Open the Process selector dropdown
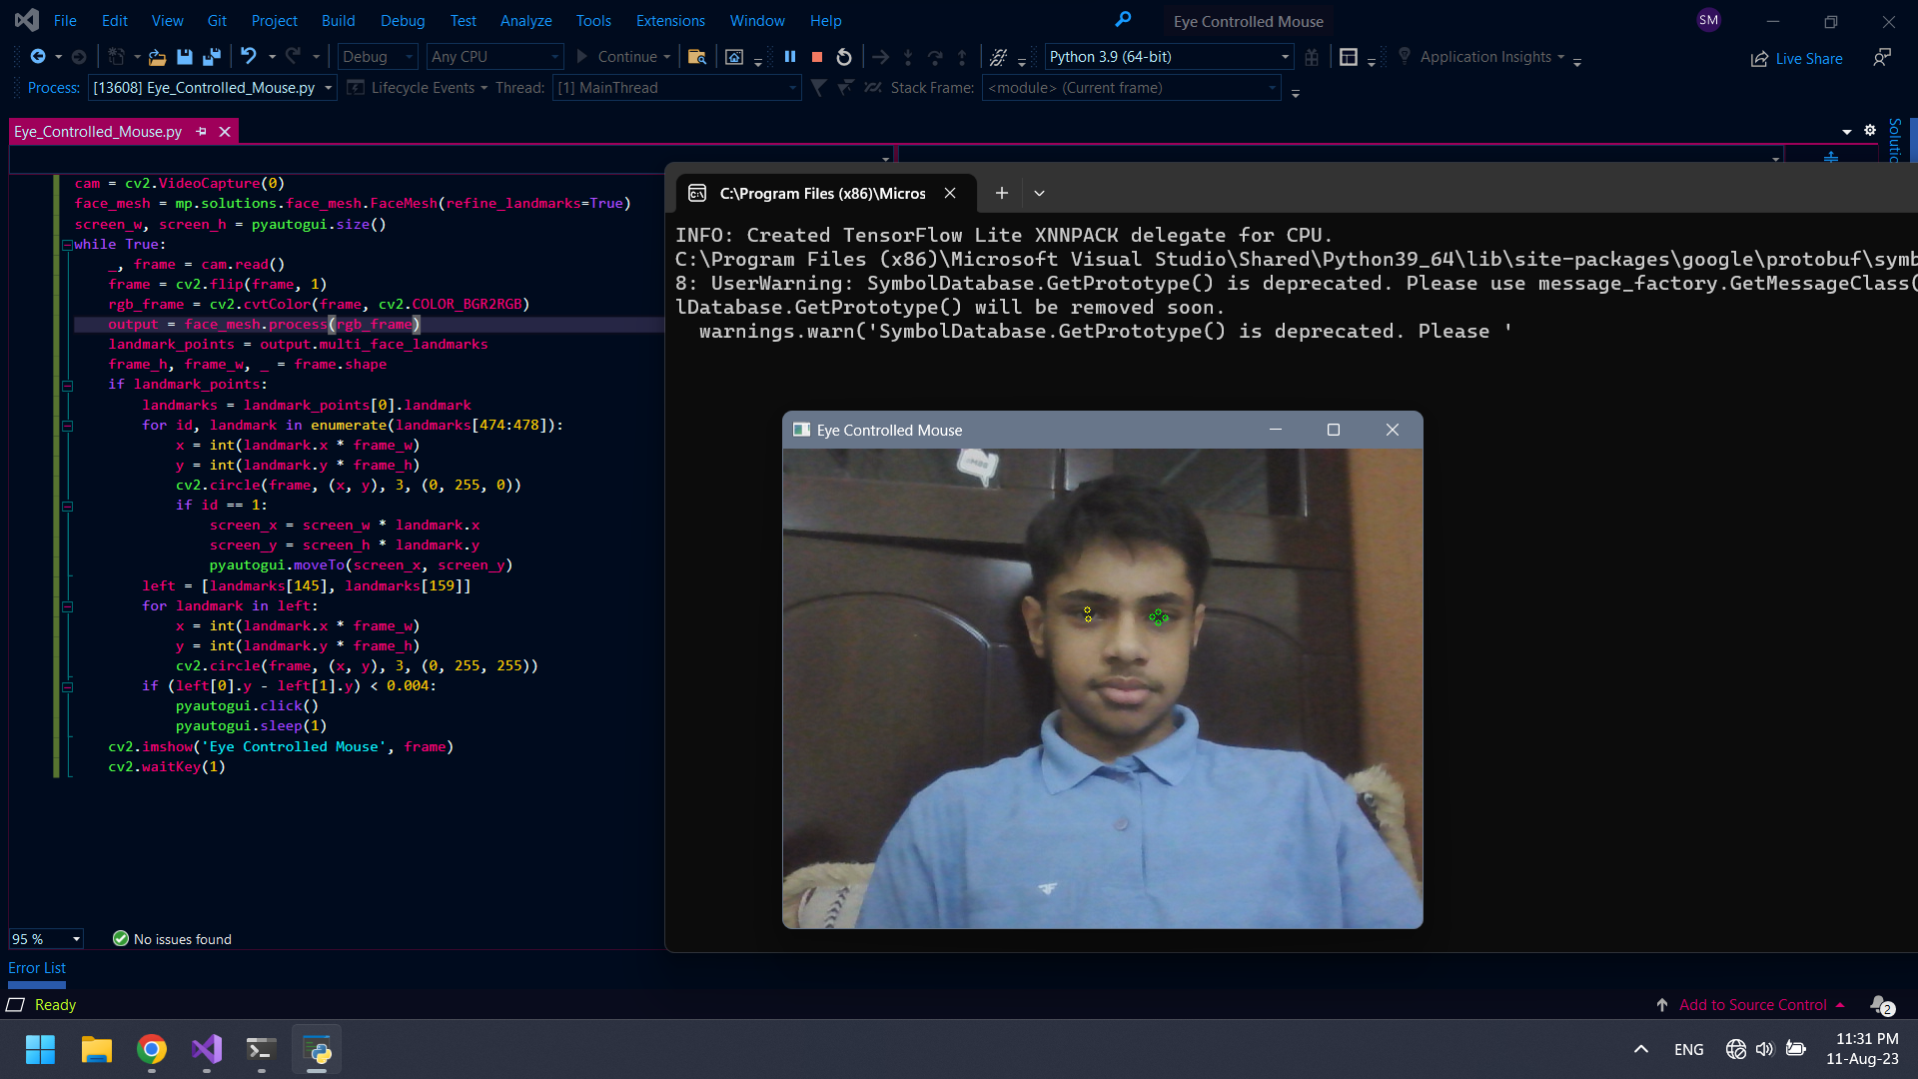This screenshot has height=1079, width=1918. point(212,88)
